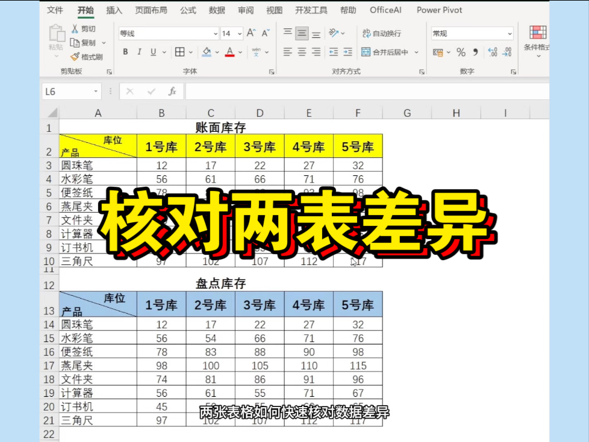Expand the fill color dropdown arrow
Screen dimensions: 589x442
click(x=217, y=53)
